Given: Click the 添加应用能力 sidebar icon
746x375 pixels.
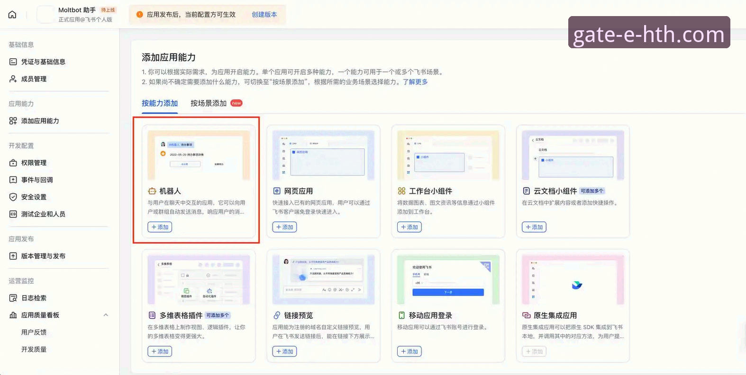Looking at the screenshot, I should (x=13, y=121).
